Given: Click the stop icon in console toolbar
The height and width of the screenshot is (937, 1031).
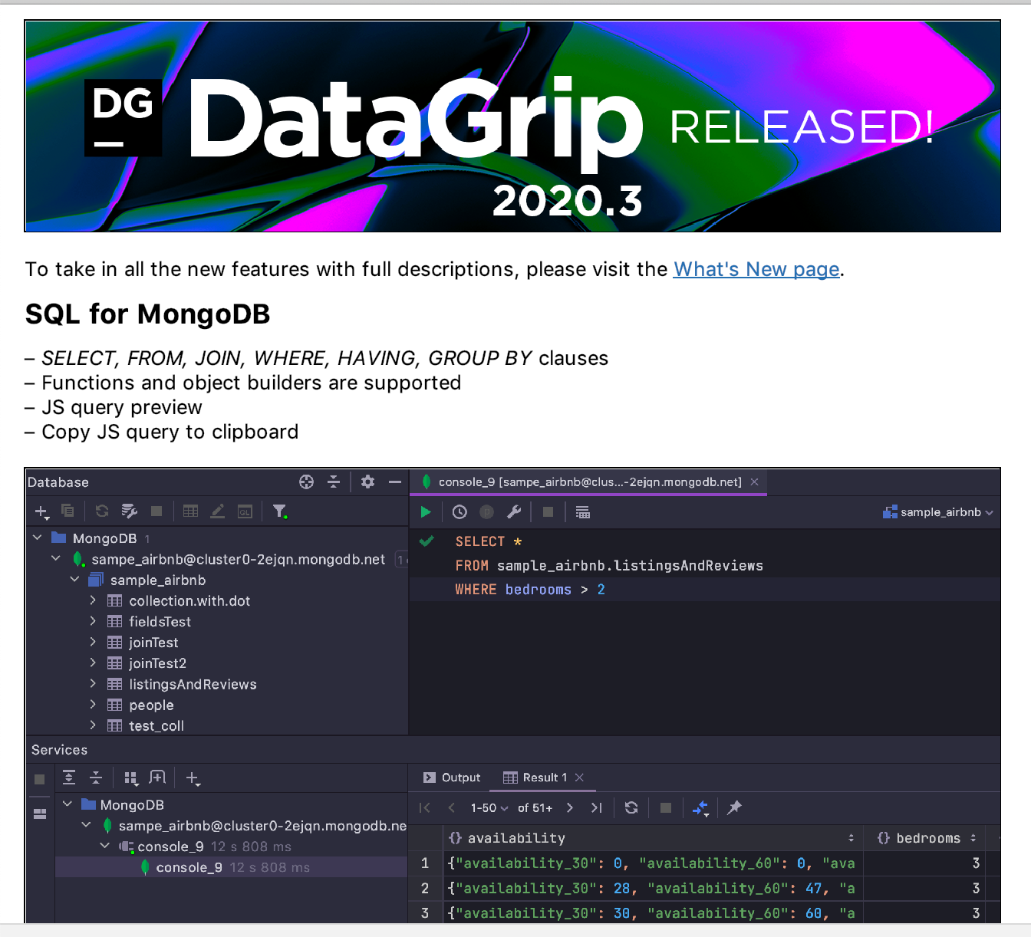Looking at the screenshot, I should tap(548, 512).
